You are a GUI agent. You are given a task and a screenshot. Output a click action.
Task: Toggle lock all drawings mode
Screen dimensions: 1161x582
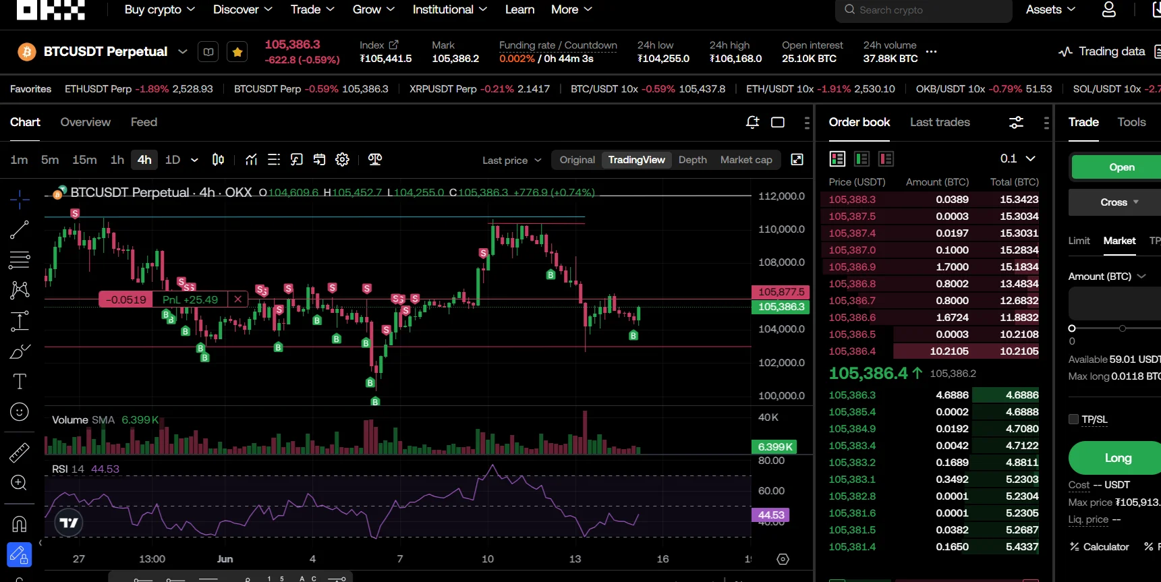pyautogui.click(x=20, y=555)
